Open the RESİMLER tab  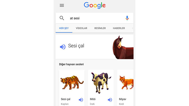(100, 28)
